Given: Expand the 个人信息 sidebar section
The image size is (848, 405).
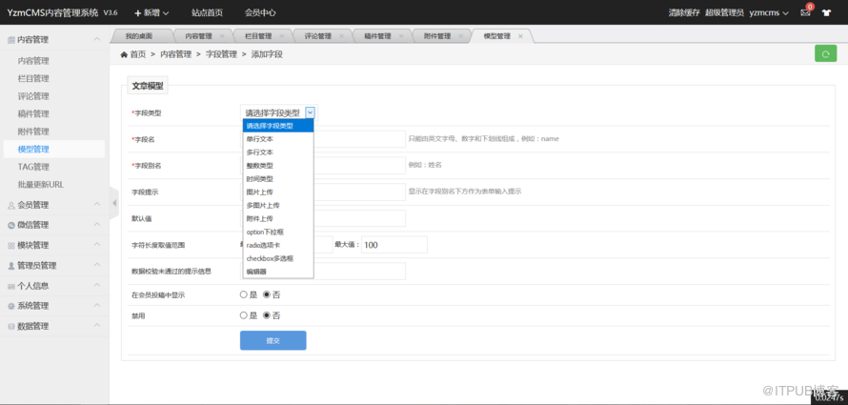Looking at the screenshot, I should 53,286.
